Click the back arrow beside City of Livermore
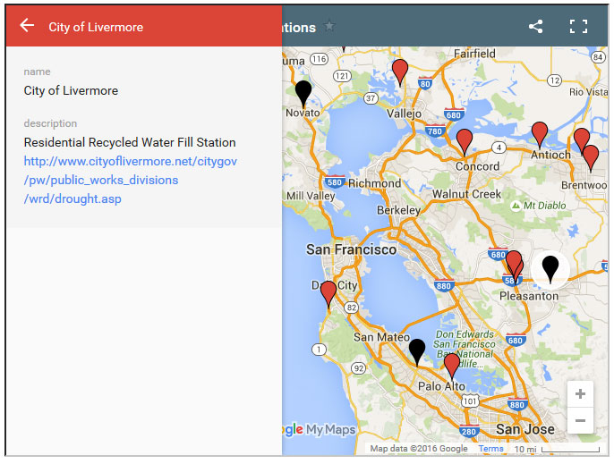 click(x=27, y=25)
